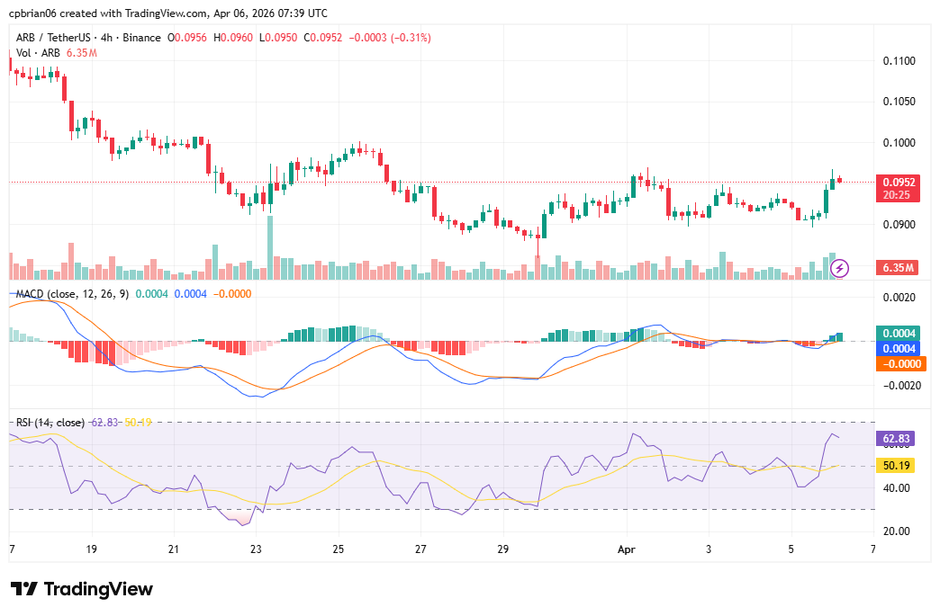Click the red 6.35M volume value badge
Viewport: 940px width, 616px height.
[899, 267]
